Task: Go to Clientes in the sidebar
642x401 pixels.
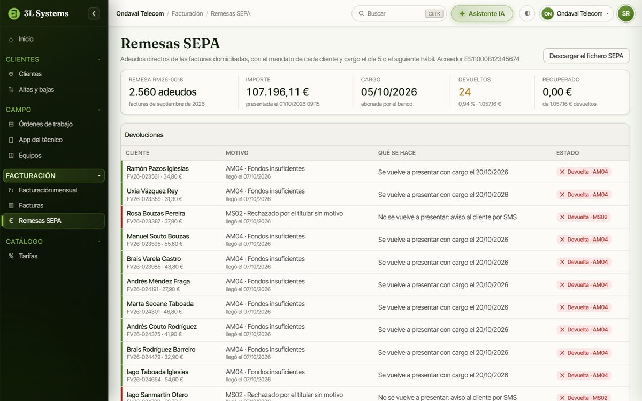Action: pyautogui.click(x=53, y=74)
